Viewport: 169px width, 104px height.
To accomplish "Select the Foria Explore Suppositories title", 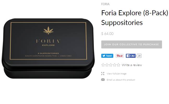I will [135, 18].
